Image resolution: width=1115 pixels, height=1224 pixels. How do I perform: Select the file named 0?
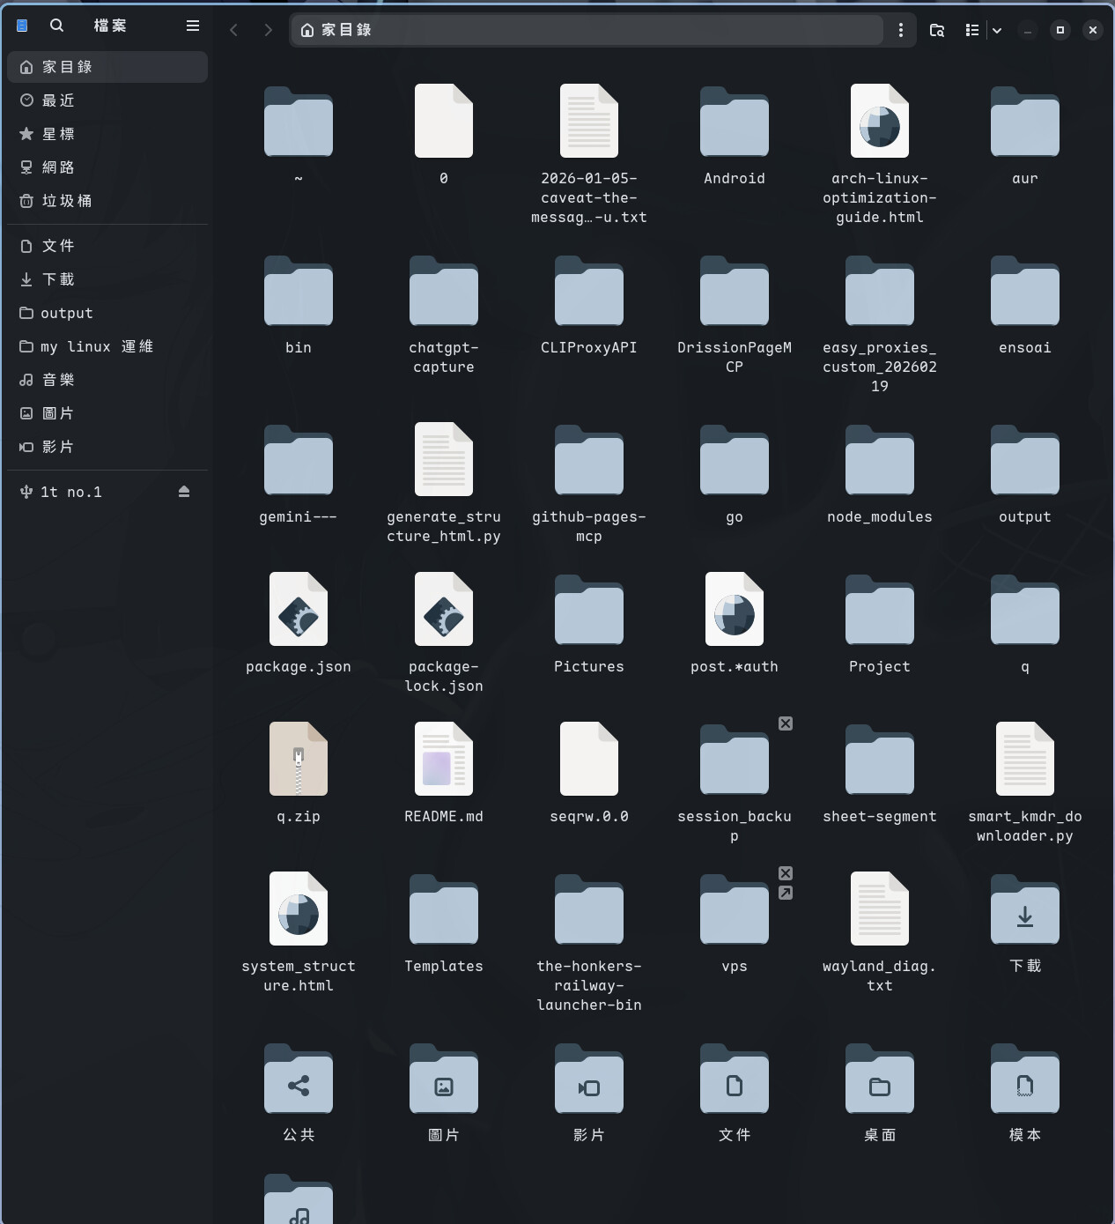[444, 122]
